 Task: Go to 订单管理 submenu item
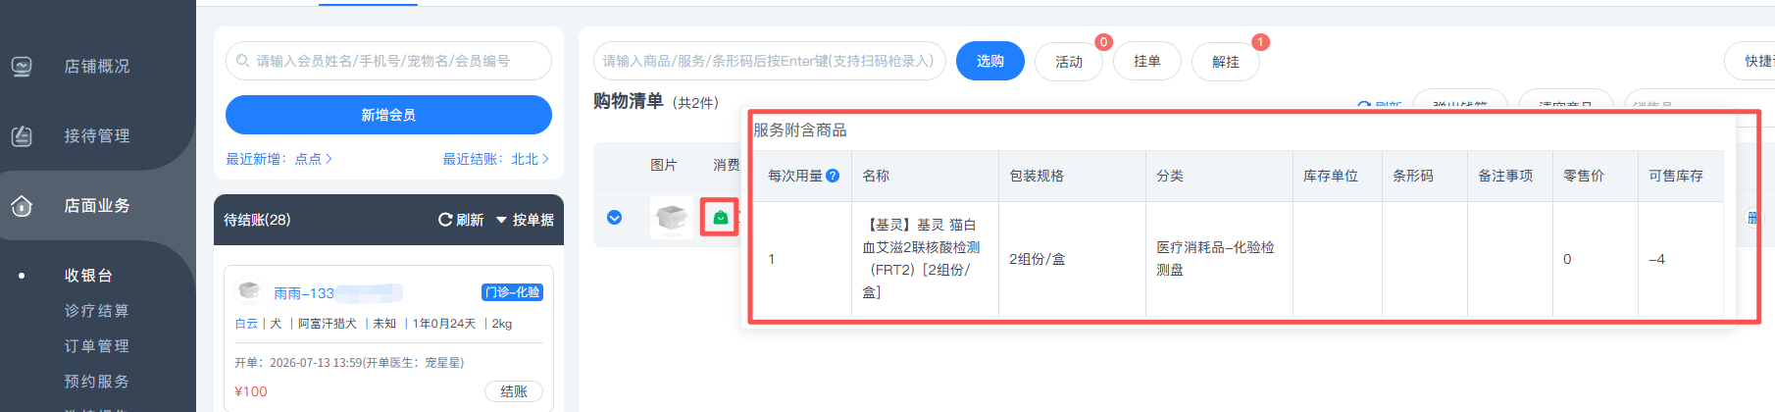pos(97,346)
